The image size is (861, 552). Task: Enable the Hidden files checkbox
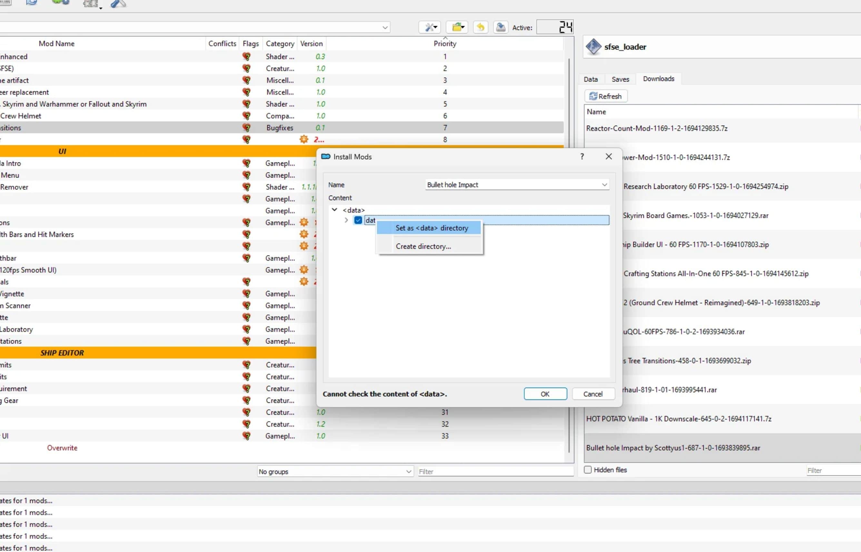588,470
